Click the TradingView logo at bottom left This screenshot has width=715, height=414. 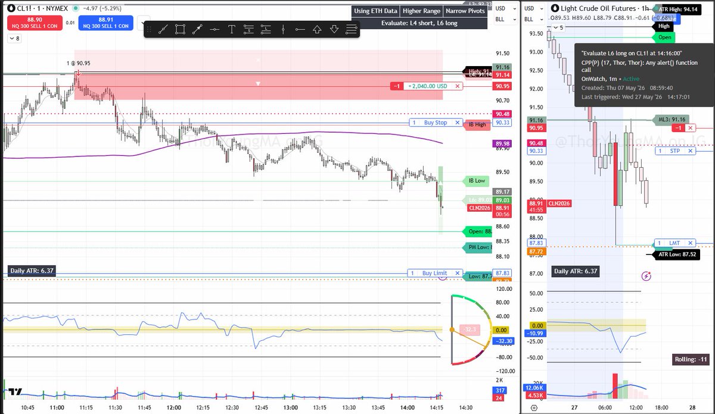(15, 391)
